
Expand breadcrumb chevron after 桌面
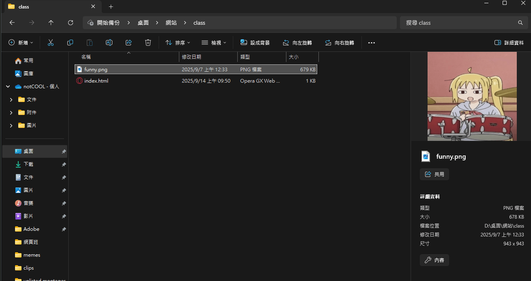click(x=157, y=23)
